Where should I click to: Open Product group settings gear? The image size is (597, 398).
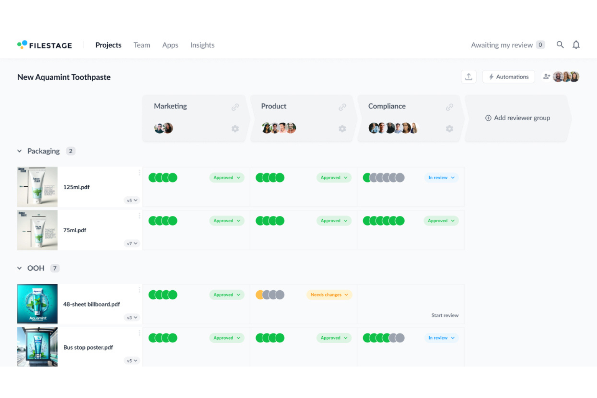342,129
